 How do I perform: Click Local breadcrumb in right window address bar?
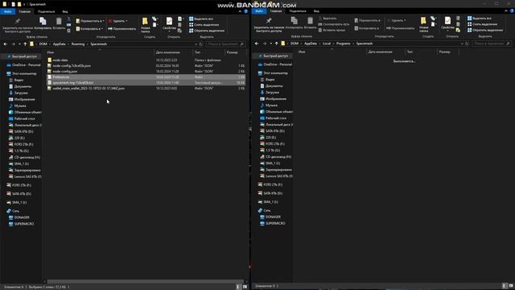coord(327,43)
